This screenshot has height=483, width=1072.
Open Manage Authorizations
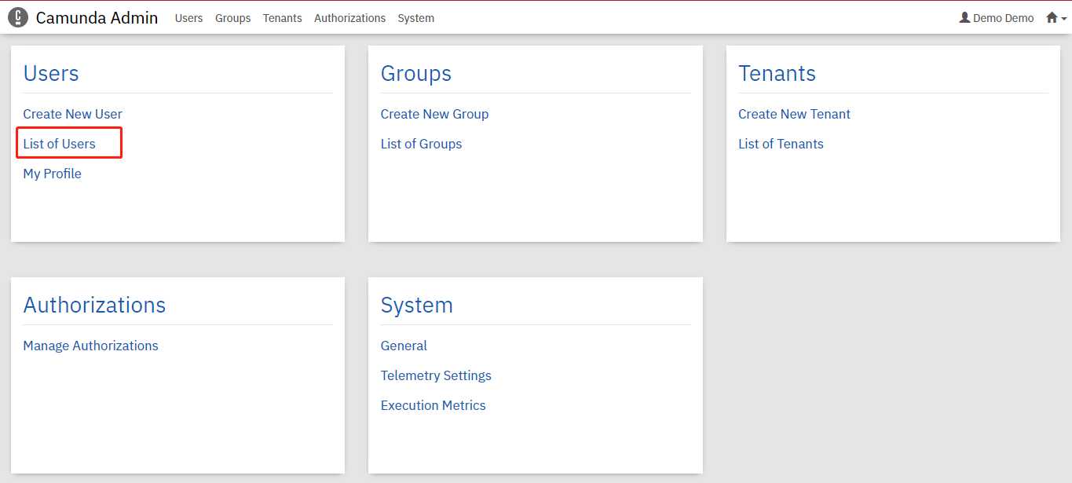tap(91, 346)
